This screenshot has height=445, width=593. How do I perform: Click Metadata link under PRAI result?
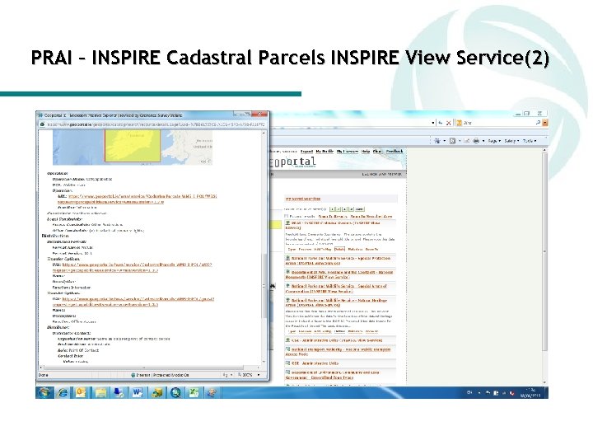tap(355, 250)
